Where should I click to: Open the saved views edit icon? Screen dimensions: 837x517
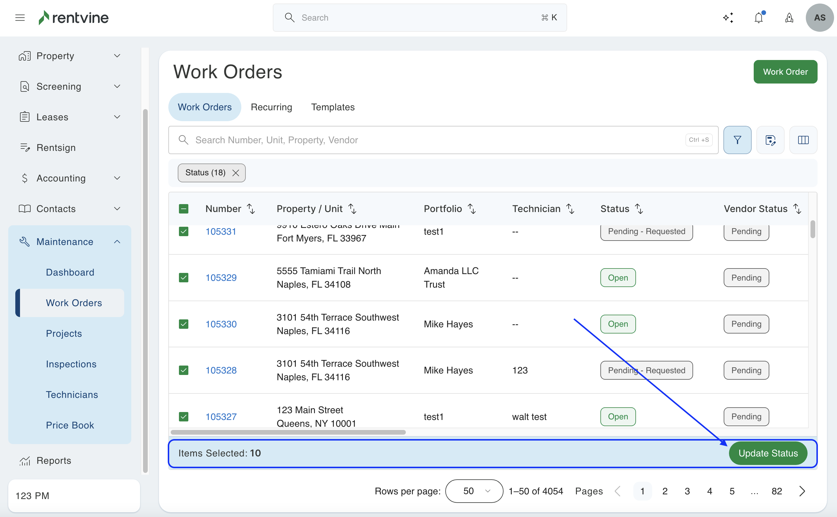click(x=770, y=140)
